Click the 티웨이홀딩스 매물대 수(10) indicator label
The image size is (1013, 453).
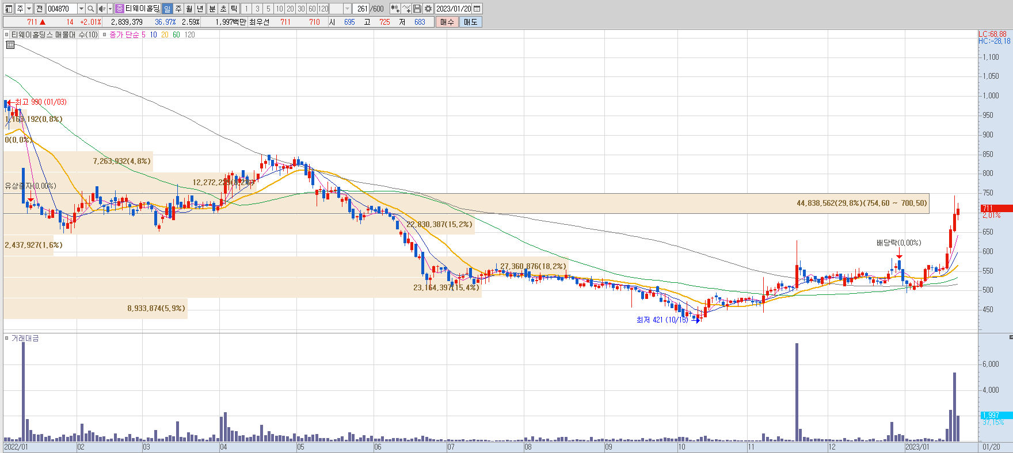pos(55,34)
